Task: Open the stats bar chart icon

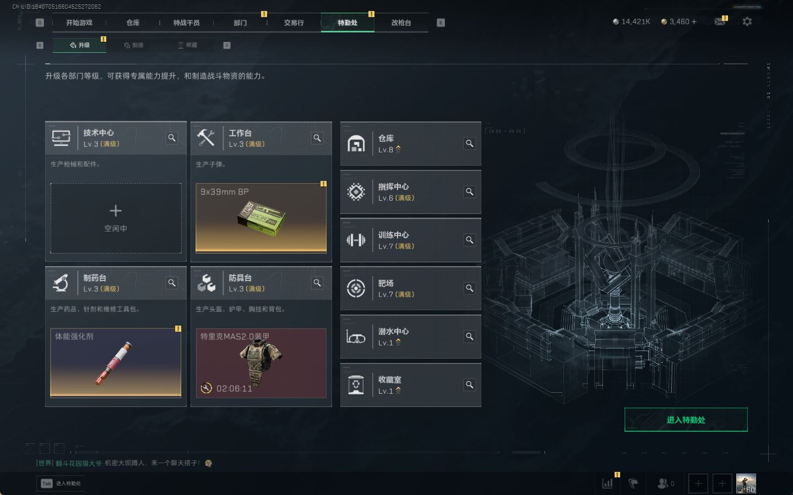Action: (x=608, y=483)
